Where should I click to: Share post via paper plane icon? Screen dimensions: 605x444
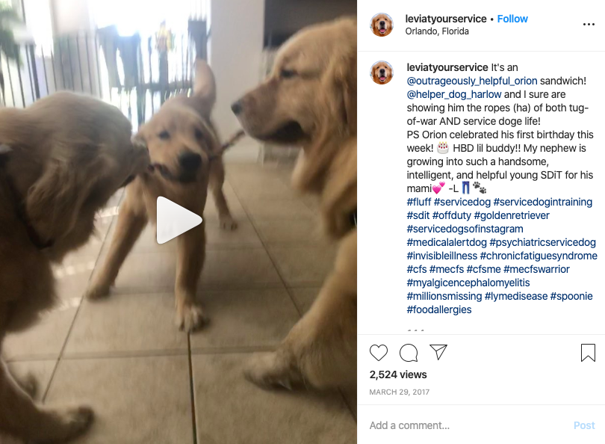click(x=438, y=352)
